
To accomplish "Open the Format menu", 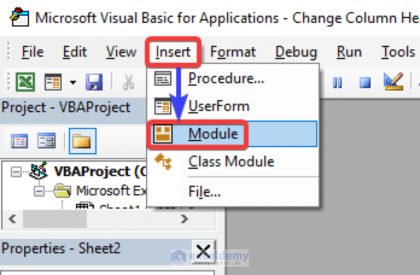I will click(x=233, y=52).
